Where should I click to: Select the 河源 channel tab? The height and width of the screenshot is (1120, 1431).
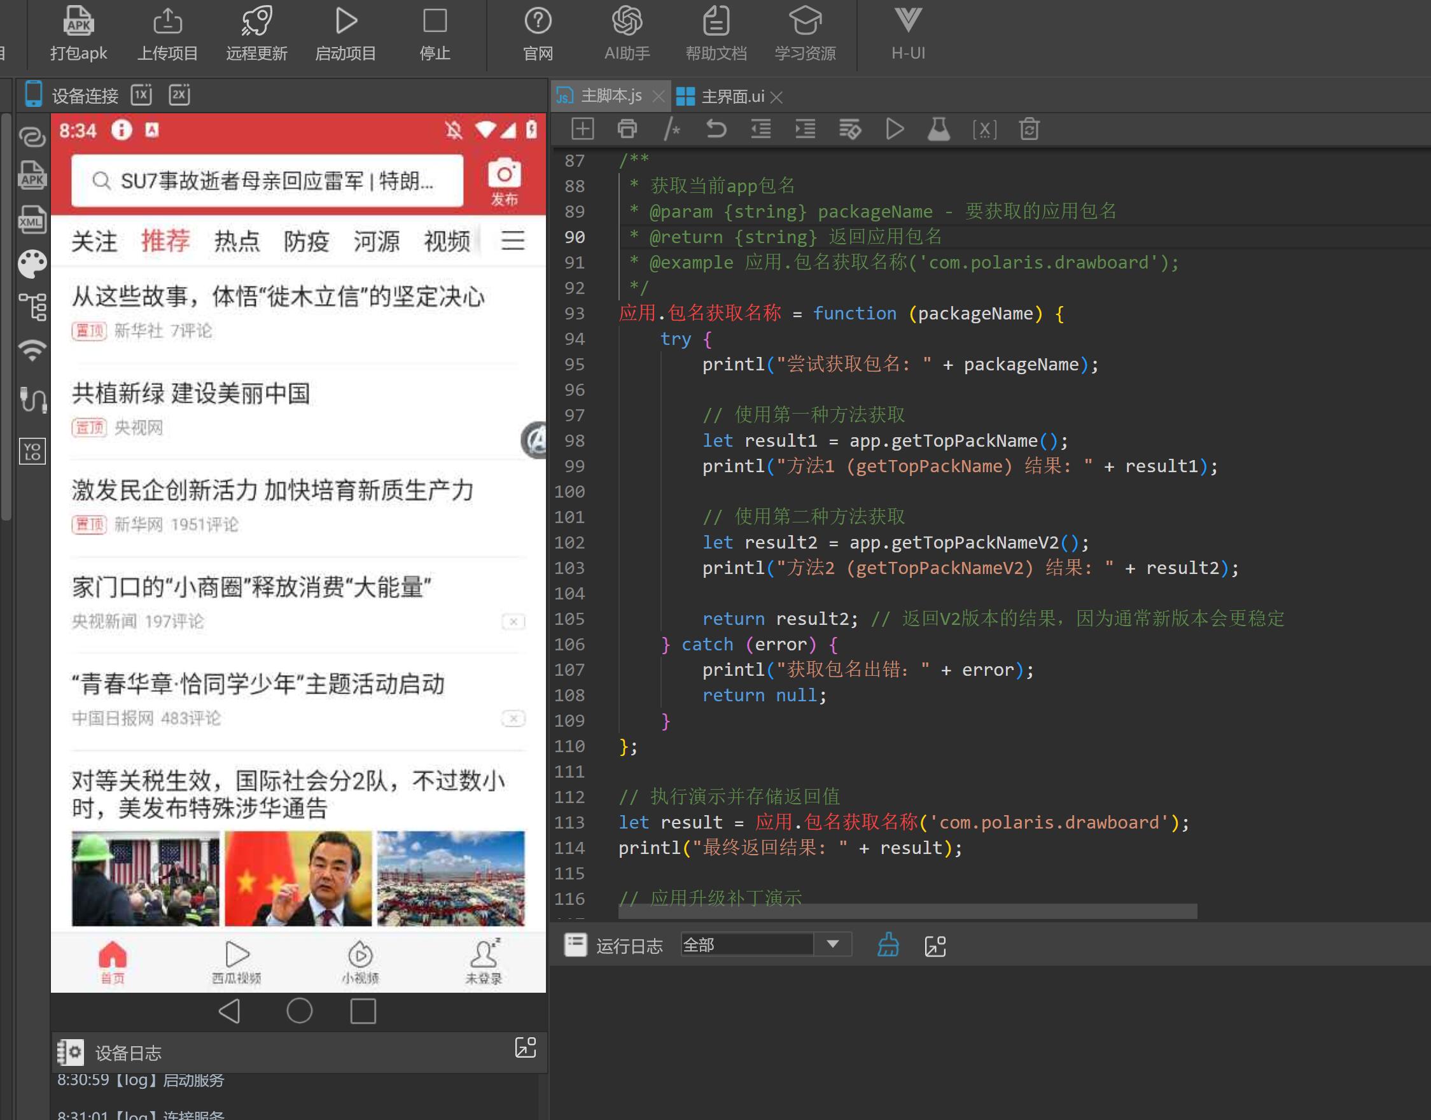(x=377, y=241)
